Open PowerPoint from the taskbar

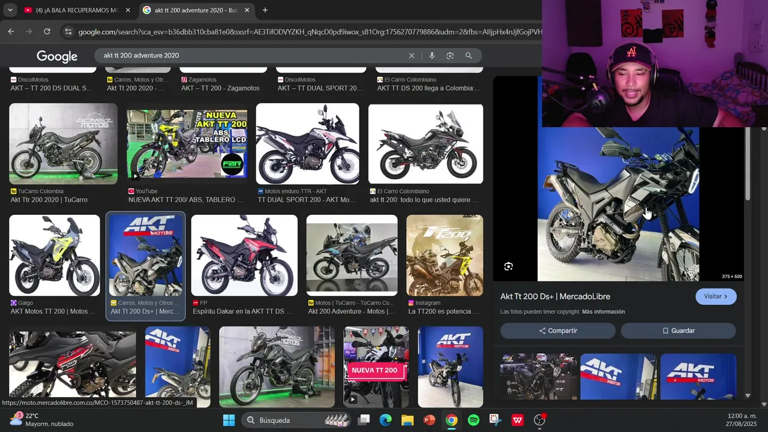[x=430, y=420]
